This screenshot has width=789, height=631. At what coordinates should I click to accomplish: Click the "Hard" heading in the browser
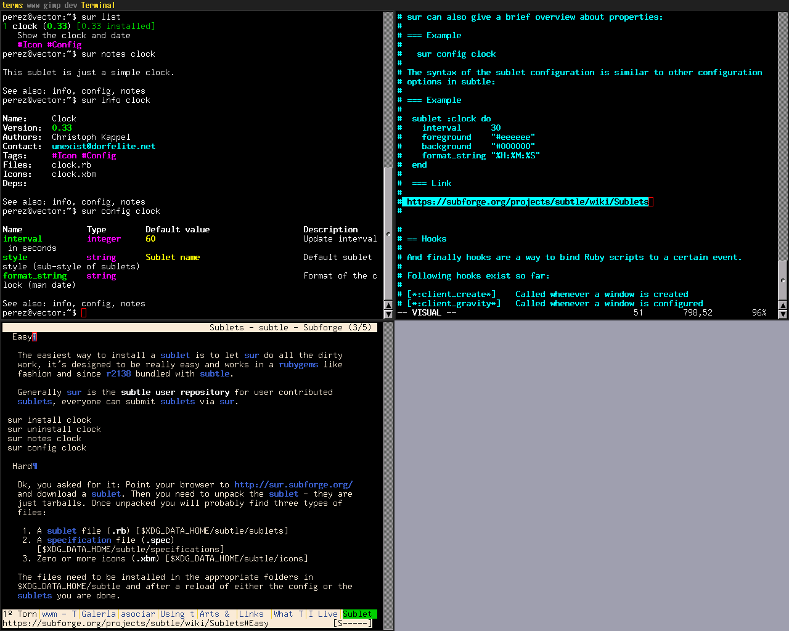pyautogui.click(x=22, y=466)
